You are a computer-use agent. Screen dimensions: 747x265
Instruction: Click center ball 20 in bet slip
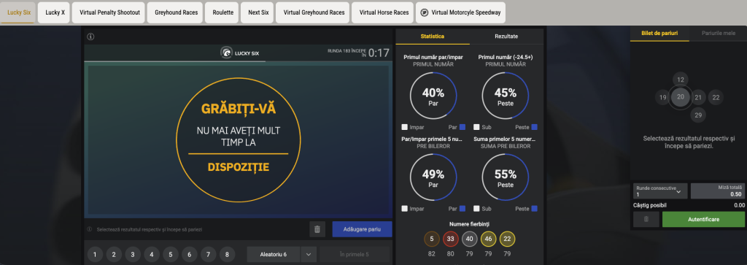tap(681, 97)
